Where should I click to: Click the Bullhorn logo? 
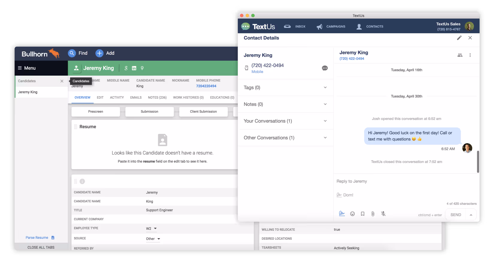40,53
